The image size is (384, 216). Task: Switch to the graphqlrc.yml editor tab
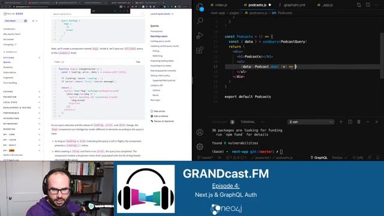click(x=292, y=5)
